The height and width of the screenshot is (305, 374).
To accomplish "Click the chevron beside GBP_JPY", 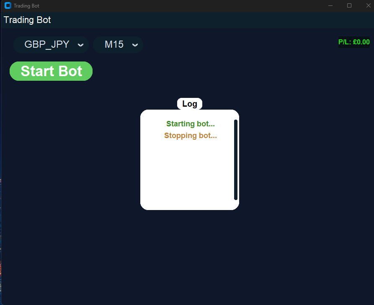I will (80, 45).
